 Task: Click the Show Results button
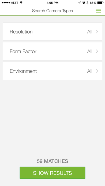click(52, 173)
